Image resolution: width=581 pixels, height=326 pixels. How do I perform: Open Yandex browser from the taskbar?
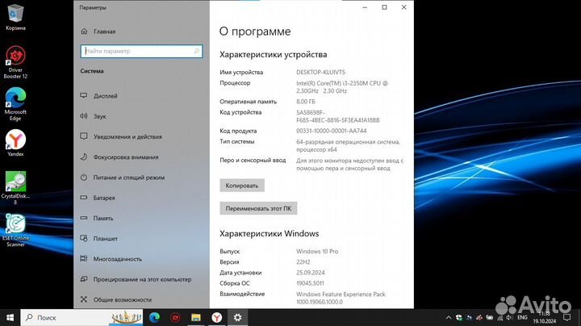click(217, 317)
